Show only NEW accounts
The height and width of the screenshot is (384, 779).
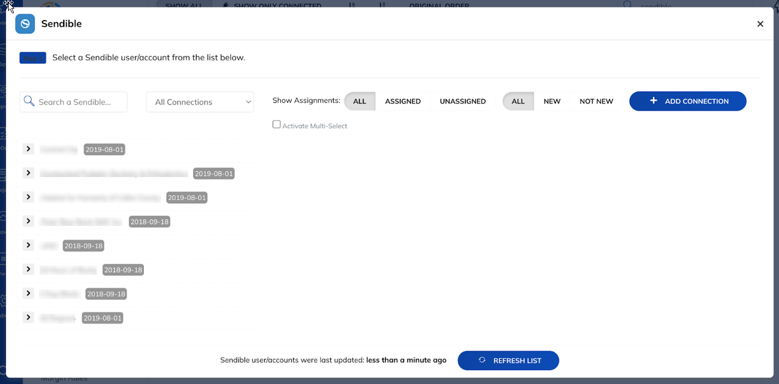[552, 101]
